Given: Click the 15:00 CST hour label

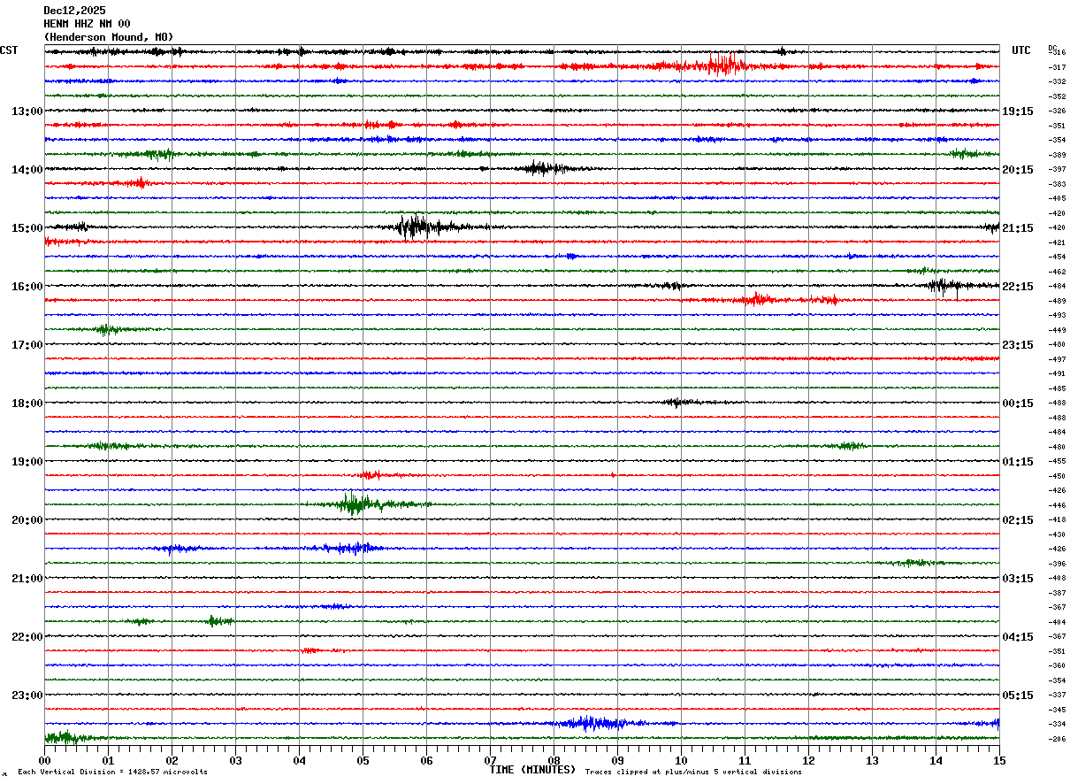Looking at the screenshot, I should [x=27, y=228].
